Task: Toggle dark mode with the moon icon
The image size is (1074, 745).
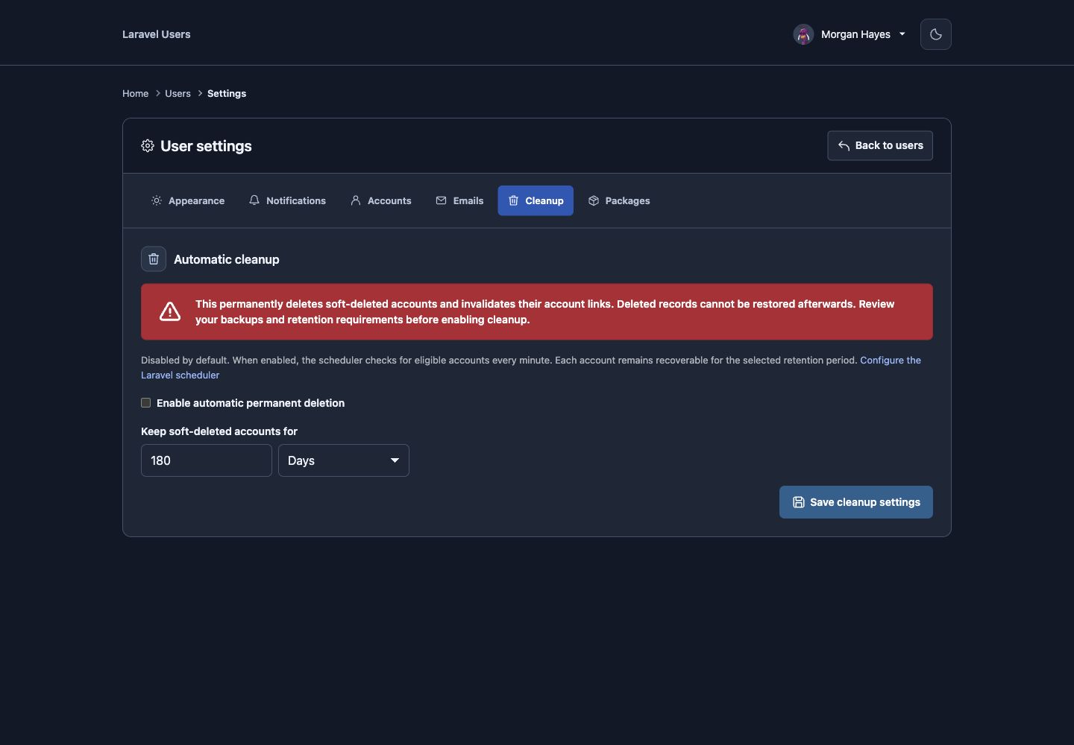Action: (935, 34)
